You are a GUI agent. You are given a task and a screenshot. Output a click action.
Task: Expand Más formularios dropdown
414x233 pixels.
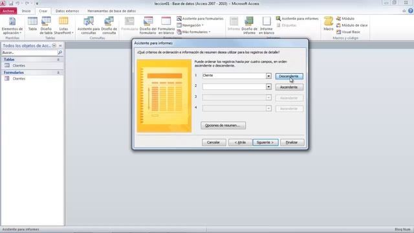193,32
